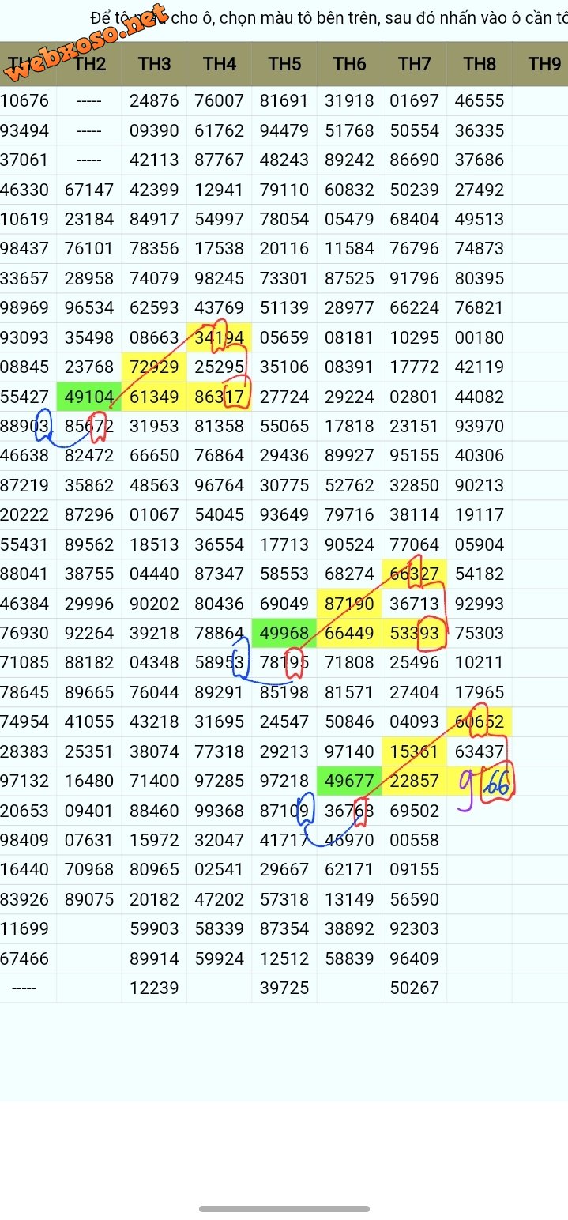The height and width of the screenshot is (1220, 568).
Task: Select the green cell 49104
Action: point(89,397)
